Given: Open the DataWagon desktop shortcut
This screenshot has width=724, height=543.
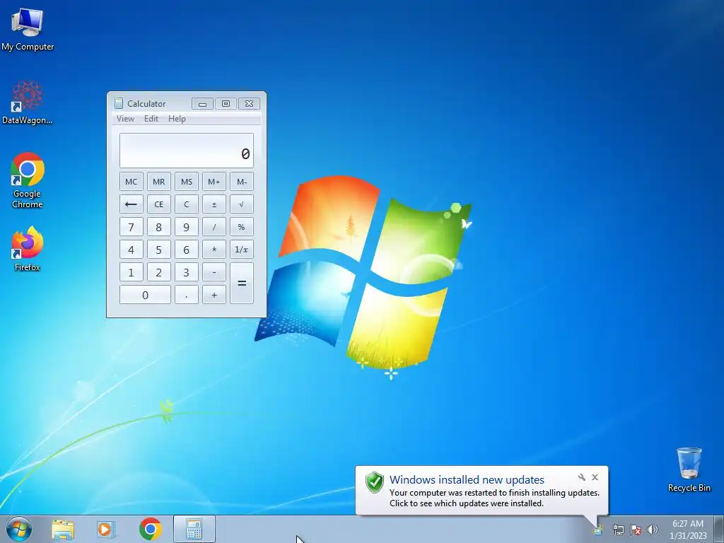Looking at the screenshot, I should (28, 103).
